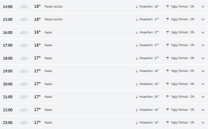Click the 15:00 time label
This screenshot has width=208, height=129.
tap(8, 20)
